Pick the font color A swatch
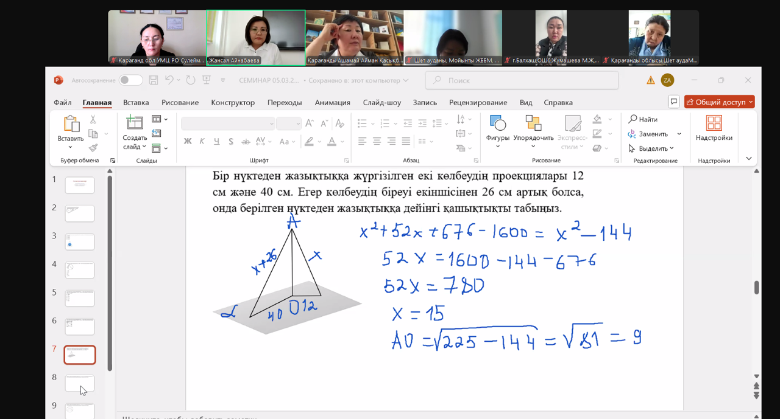Image resolution: width=780 pixels, height=419 pixels. 331,142
